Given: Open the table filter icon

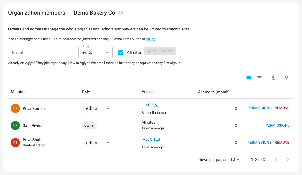Looking at the screenshot, I should [259, 78].
